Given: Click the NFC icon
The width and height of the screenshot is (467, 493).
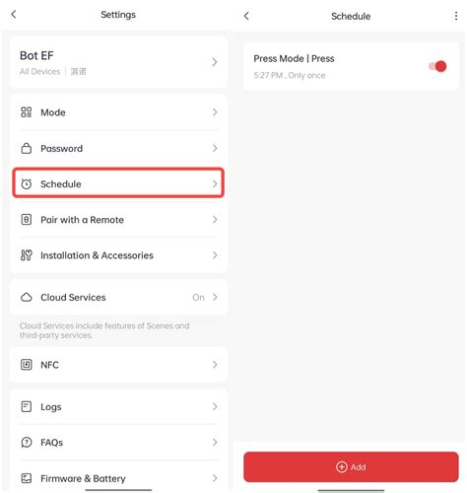Looking at the screenshot, I should tap(27, 365).
